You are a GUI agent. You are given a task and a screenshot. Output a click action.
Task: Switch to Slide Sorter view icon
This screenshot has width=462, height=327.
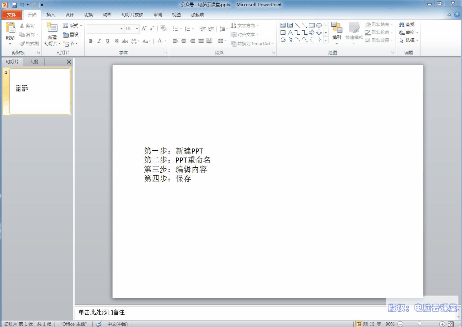point(365,324)
